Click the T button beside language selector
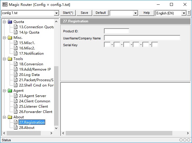Viewport: 192px width, 143px height. tap(189, 13)
